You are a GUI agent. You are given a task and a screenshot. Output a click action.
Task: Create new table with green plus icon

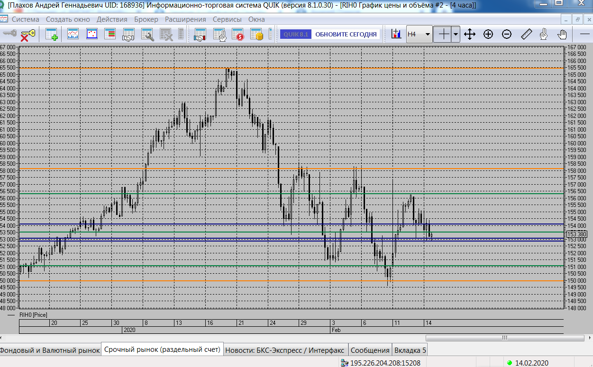pos(51,34)
